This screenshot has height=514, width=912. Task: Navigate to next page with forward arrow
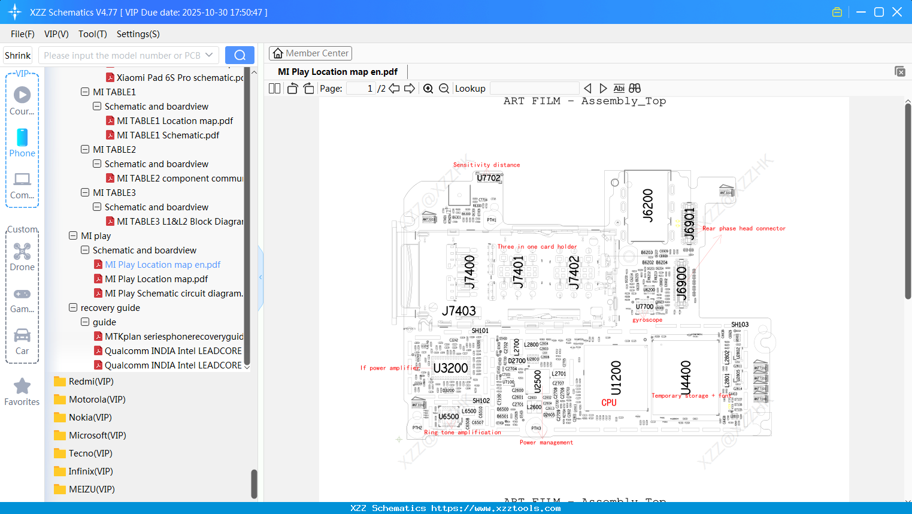click(410, 88)
